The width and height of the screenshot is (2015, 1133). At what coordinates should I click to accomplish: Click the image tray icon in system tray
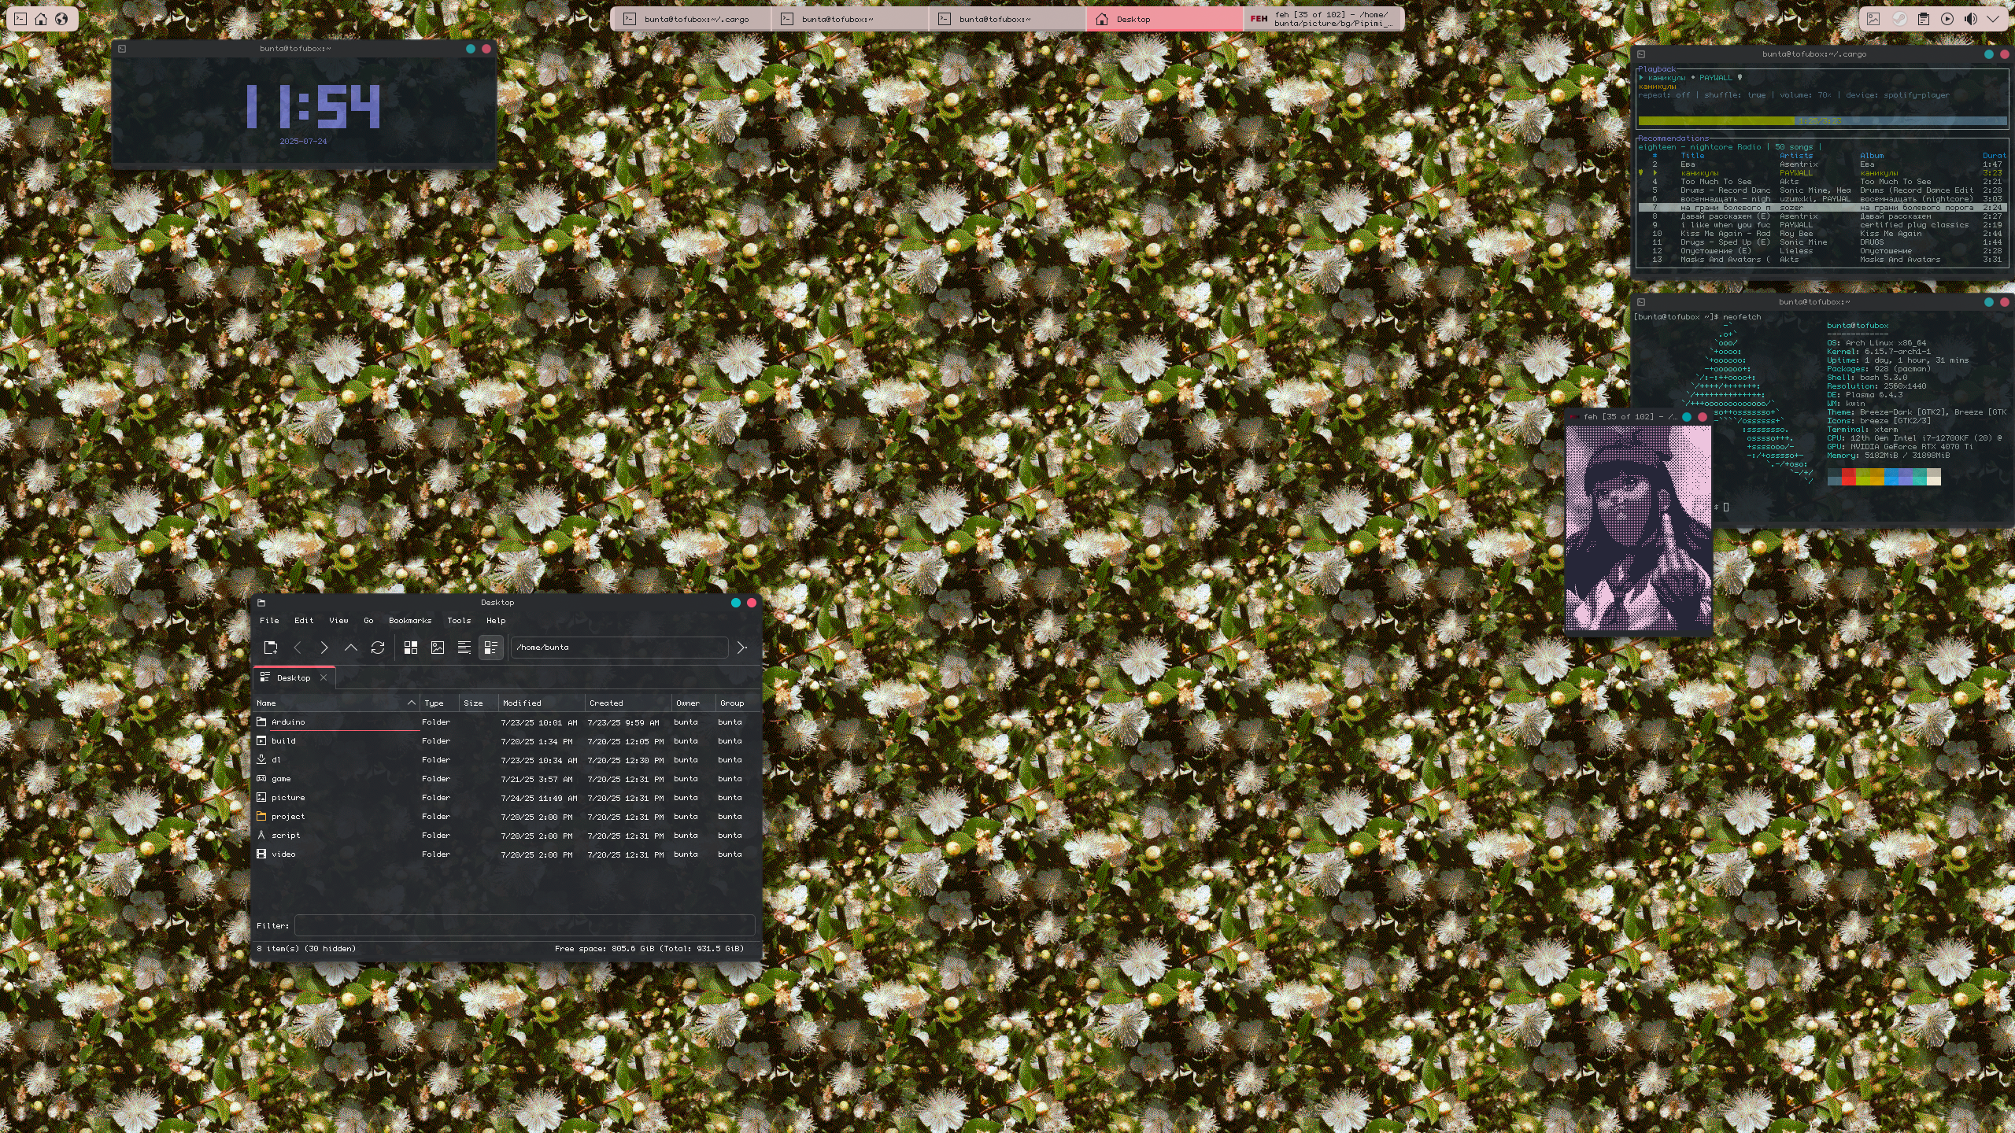1873,19
